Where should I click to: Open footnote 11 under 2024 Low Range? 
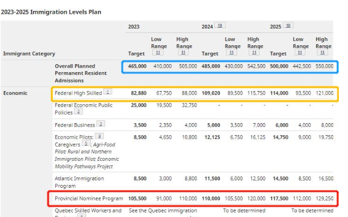click(x=231, y=53)
